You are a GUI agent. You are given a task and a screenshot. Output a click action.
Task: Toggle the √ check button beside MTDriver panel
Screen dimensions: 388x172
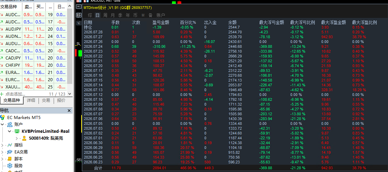[78, 23]
